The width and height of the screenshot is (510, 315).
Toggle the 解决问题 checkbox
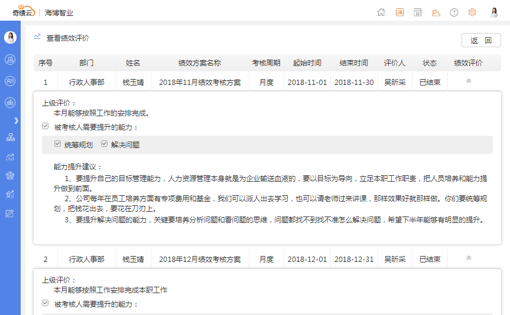click(104, 143)
